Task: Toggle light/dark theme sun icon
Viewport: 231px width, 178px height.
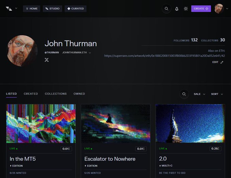Action: click(186, 9)
